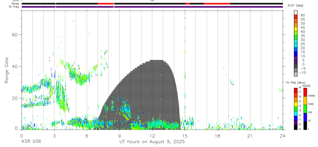Click the cyan TX FRQ swatch between 13 and 12
Image resolution: width=318 pixels, height=147 pixels.
(x=296, y=114)
